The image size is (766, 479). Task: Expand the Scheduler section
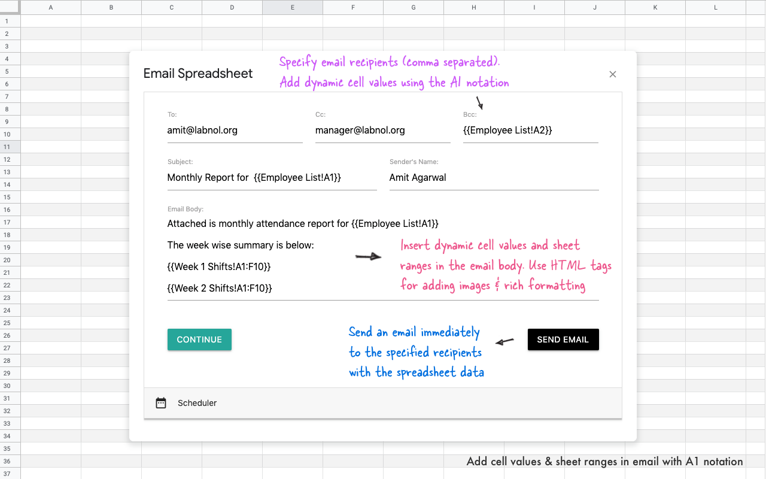[383, 403]
